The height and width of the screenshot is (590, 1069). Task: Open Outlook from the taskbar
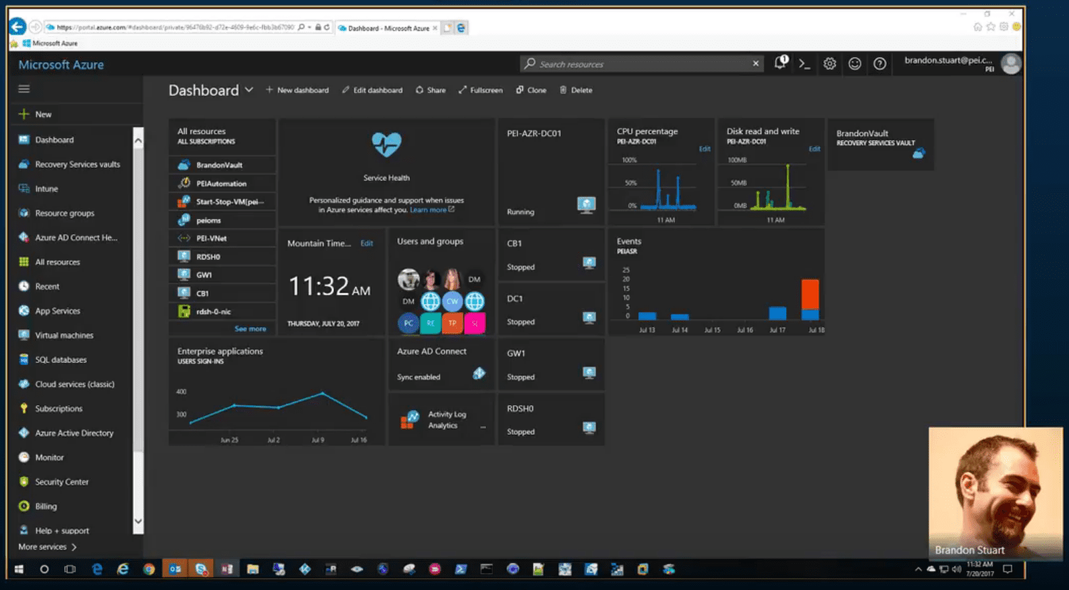pyautogui.click(x=175, y=569)
